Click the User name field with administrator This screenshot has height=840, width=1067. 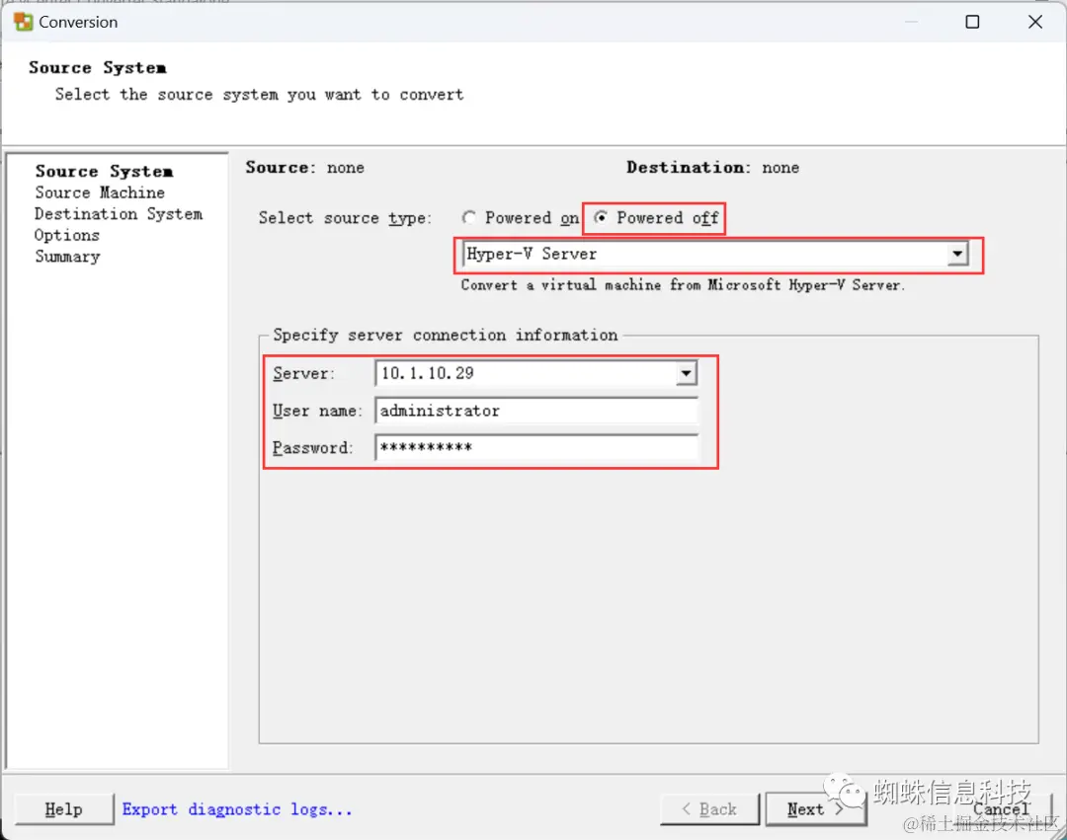click(536, 411)
